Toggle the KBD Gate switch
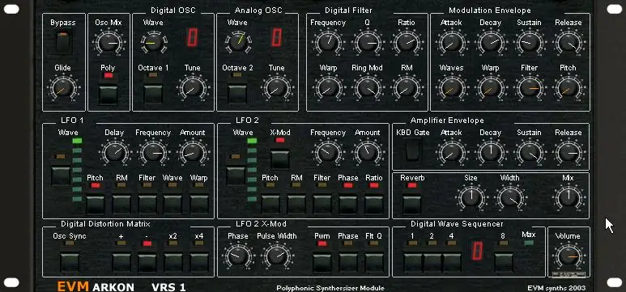This screenshot has width=626, height=292. (412, 151)
